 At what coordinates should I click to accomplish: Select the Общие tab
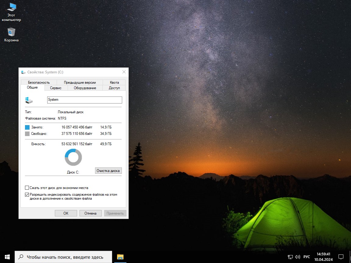click(33, 87)
